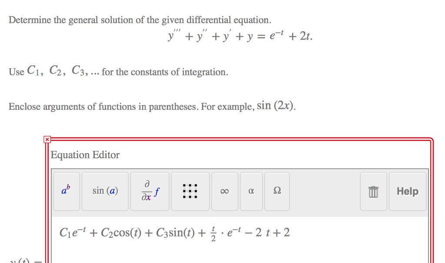This screenshot has height=263, width=445.
Task: Insert a sine function with sin(a) icon
Action: (105, 191)
